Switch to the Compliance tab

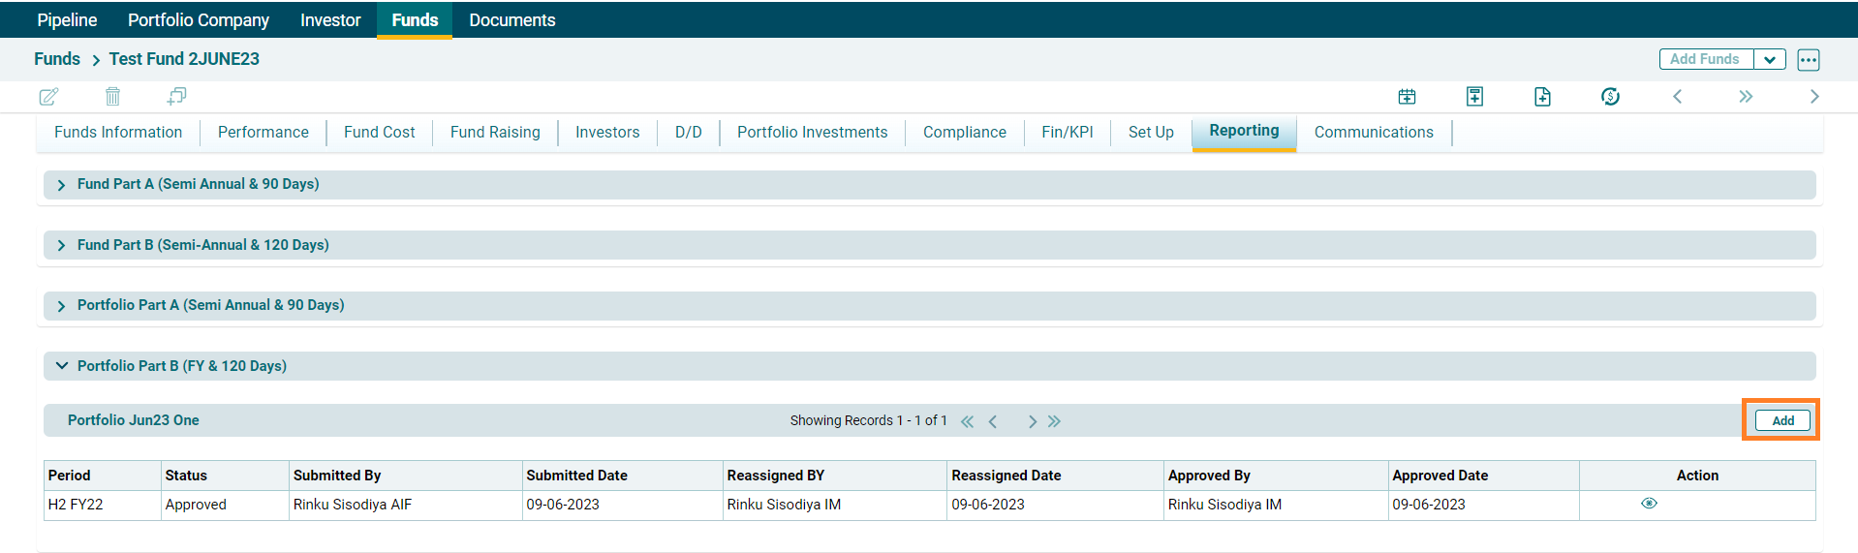pos(964,133)
